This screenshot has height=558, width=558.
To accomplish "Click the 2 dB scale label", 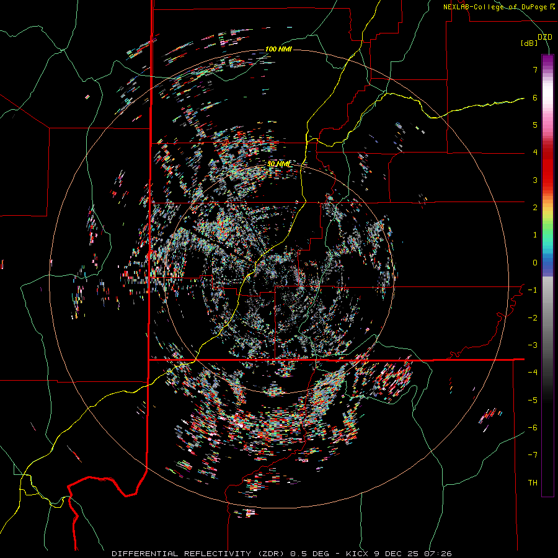I will pos(535,208).
